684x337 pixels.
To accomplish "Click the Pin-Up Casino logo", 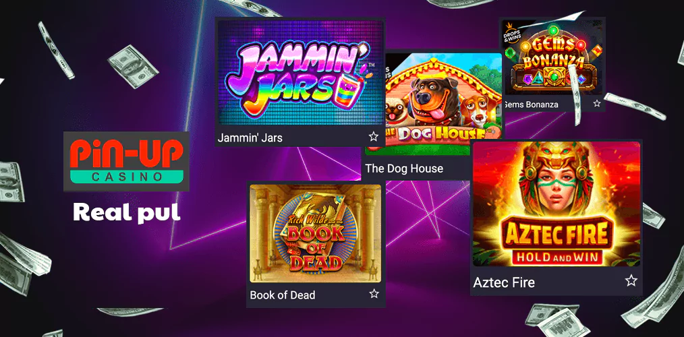I will (x=127, y=161).
